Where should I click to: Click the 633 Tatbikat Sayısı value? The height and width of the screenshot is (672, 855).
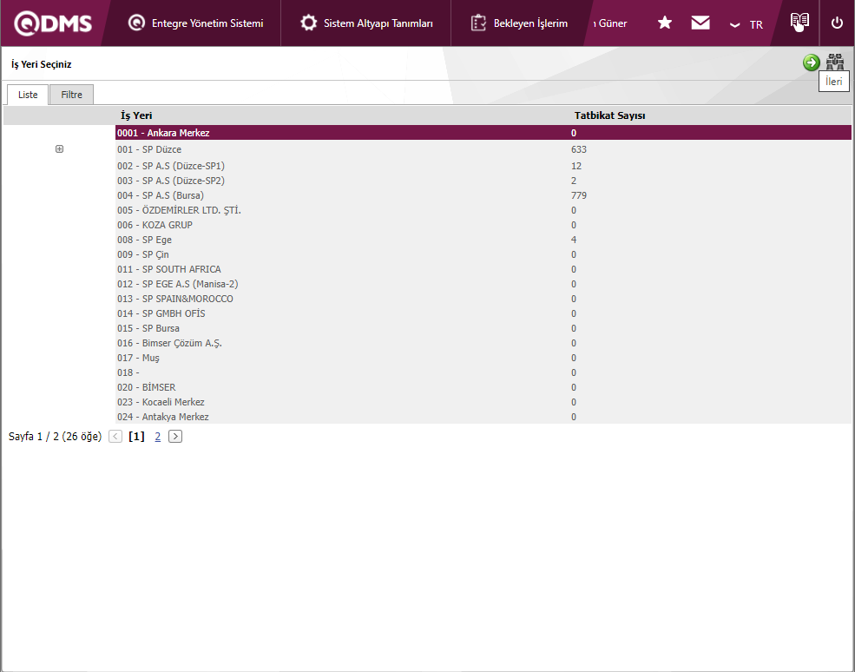(x=579, y=149)
